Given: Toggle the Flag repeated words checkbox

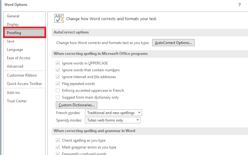Looking at the screenshot, I should pos(58,84).
